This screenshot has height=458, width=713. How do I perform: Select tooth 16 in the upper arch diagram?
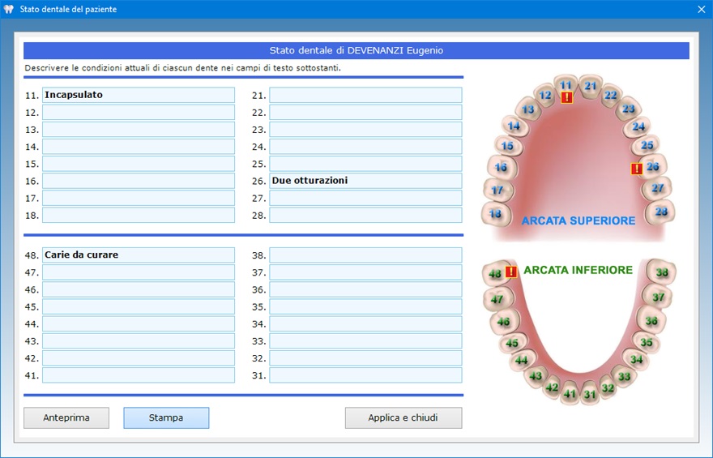coord(501,167)
